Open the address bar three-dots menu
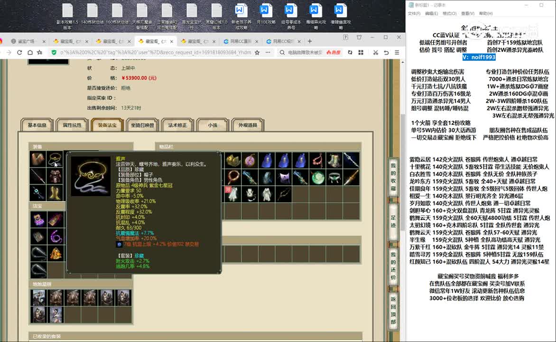Screen dimensions: 556x342 click(268, 52)
